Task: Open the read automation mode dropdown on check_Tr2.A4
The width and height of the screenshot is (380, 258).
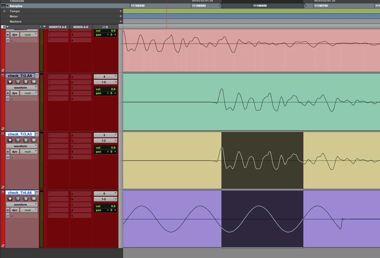Action: pyautogui.click(x=29, y=93)
